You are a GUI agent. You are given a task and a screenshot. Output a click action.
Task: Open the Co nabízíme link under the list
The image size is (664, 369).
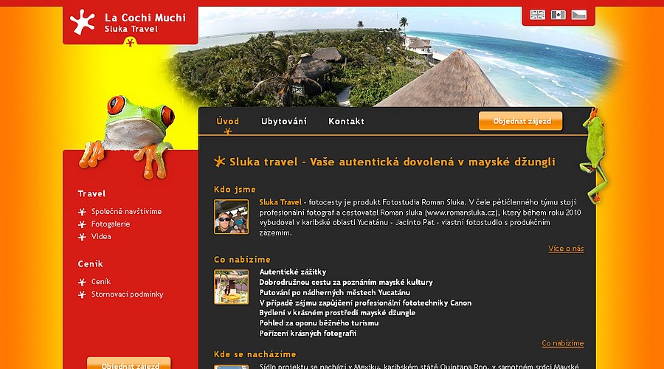click(563, 343)
